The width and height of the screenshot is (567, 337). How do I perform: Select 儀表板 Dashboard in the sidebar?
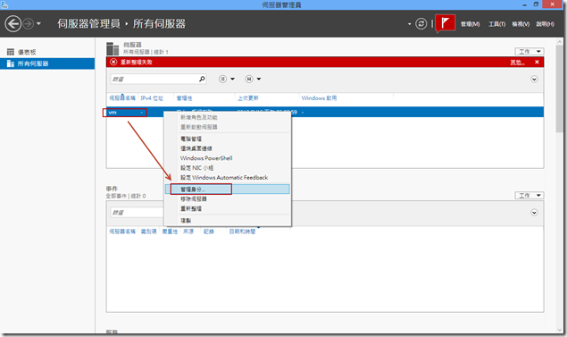click(x=27, y=52)
